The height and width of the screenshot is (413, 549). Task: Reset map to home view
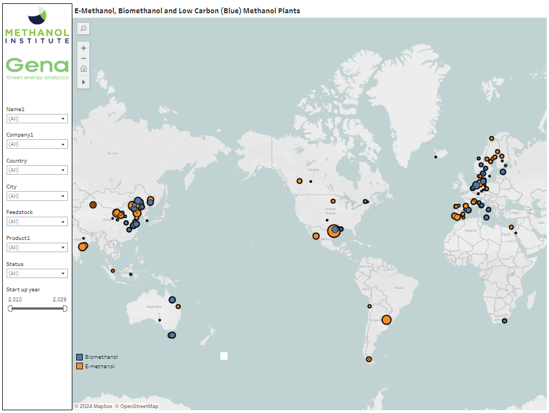pos(83,69)
